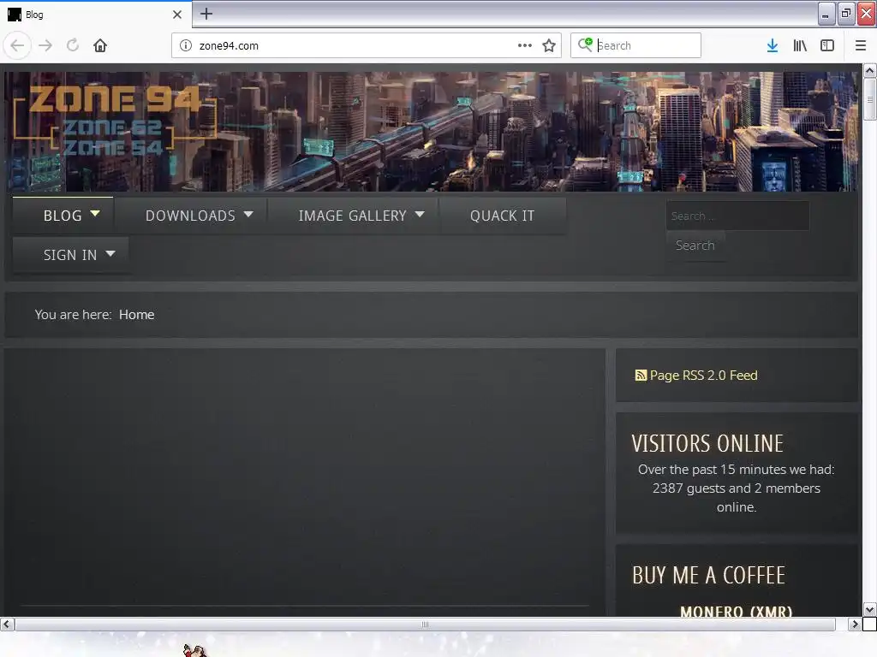Open the IMAGE GALLERY menu item
877x657 pixels.
[352, 216]
